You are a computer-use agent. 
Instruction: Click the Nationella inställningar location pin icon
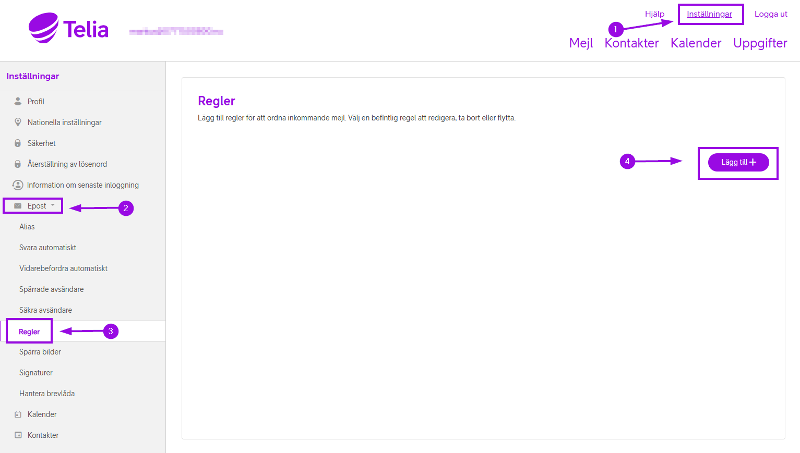tap(18, 122)
